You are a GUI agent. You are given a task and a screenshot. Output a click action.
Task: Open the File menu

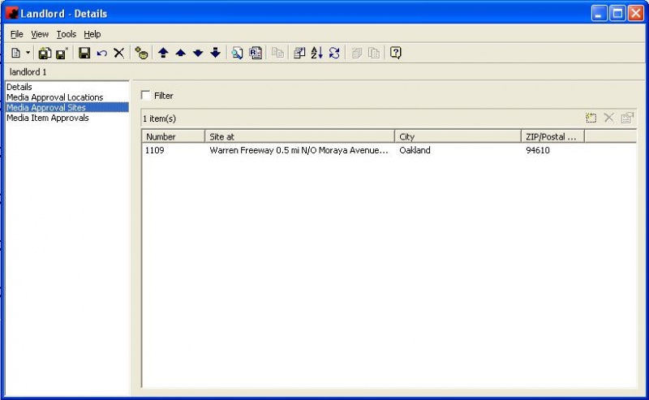(16, 34)
